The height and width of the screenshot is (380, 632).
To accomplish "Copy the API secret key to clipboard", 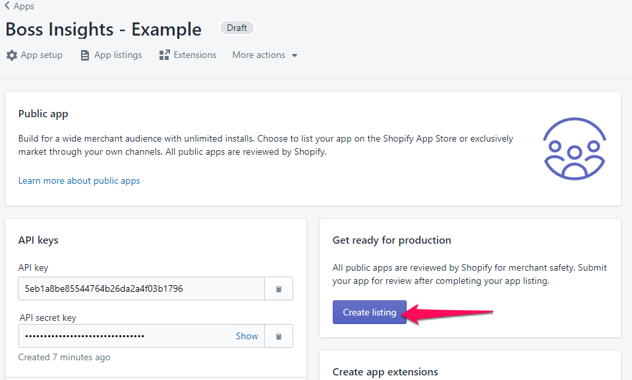I will (x=279, y=336).
